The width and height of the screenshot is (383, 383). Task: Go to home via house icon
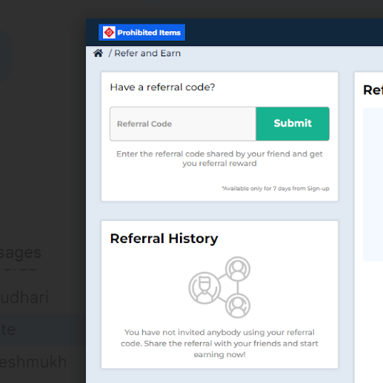[98, 53]
